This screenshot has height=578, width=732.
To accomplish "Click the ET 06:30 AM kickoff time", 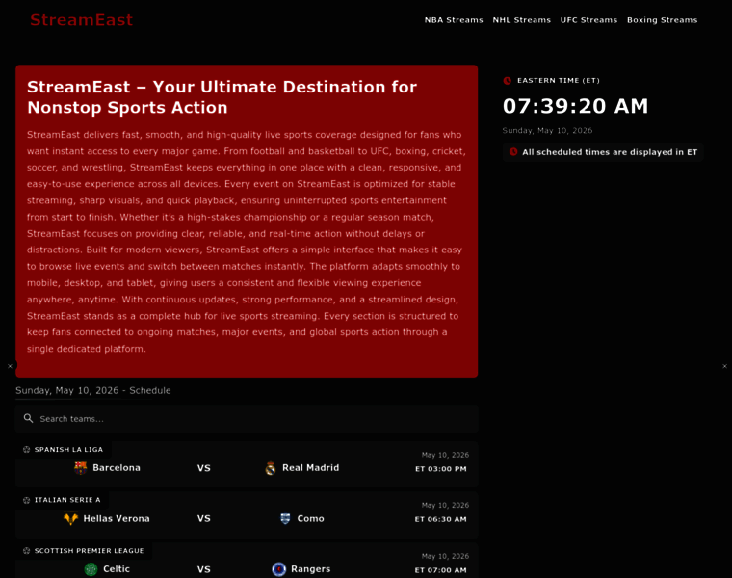I will (441, 519).
